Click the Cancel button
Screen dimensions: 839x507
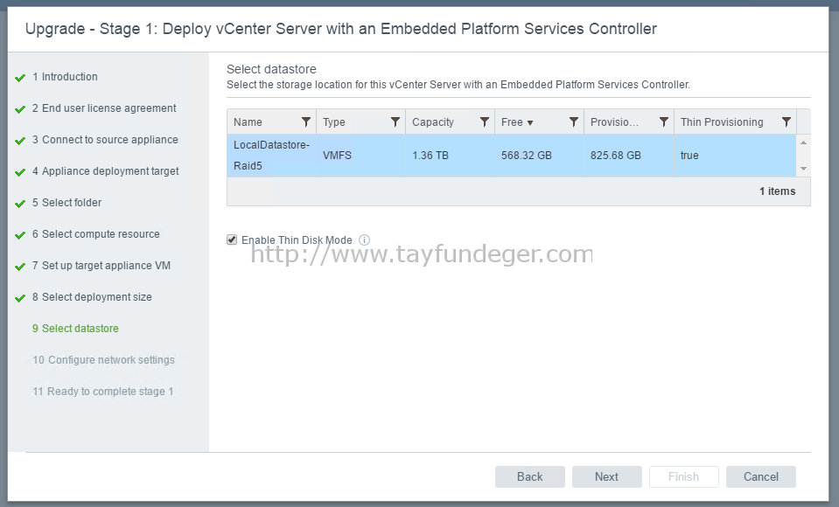tap(761, 476)
